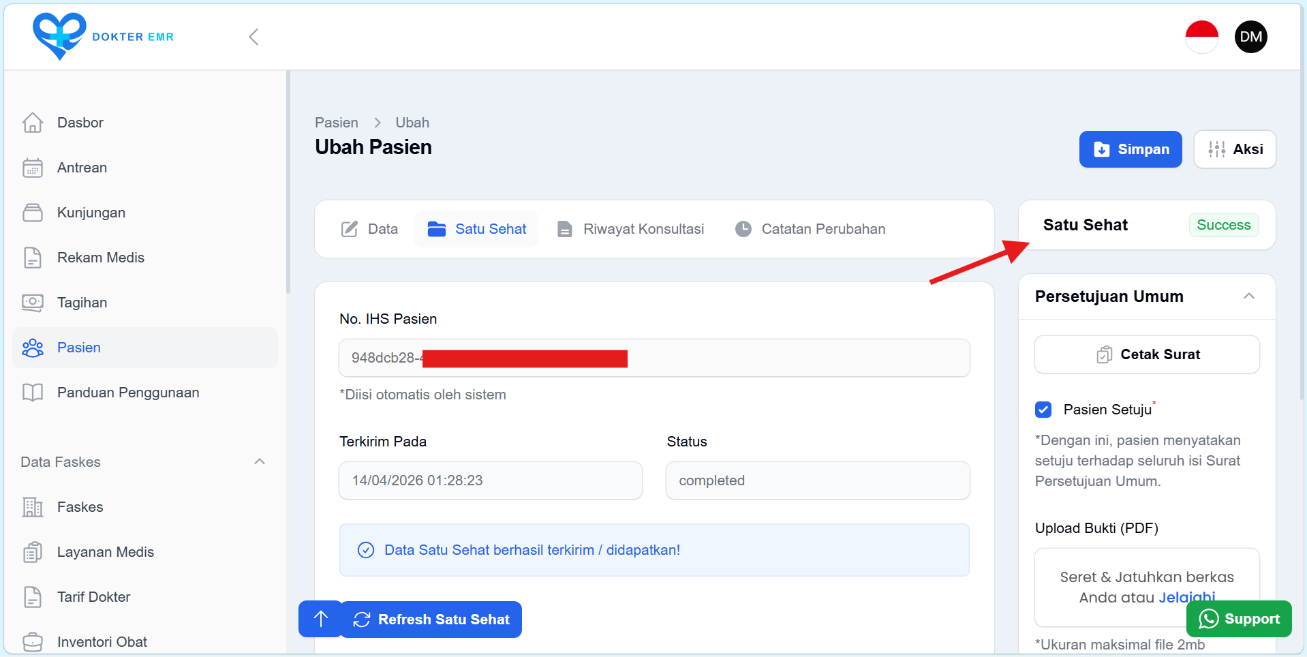Select Tarif Dokter in the sidebar
Viewport: 1307px width, 657px height.
145,597
